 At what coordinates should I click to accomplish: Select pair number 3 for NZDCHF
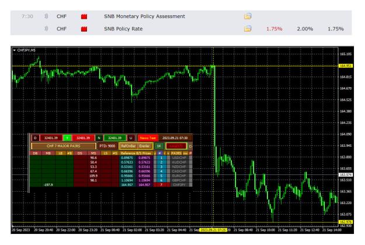click(162, 167)
